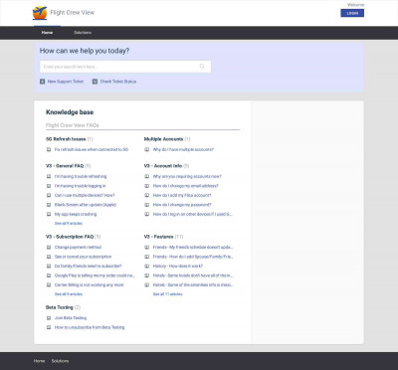Open article 'Hotels - Some of the amenities info'
Viewport: 398px width, 370px height.
193,284
